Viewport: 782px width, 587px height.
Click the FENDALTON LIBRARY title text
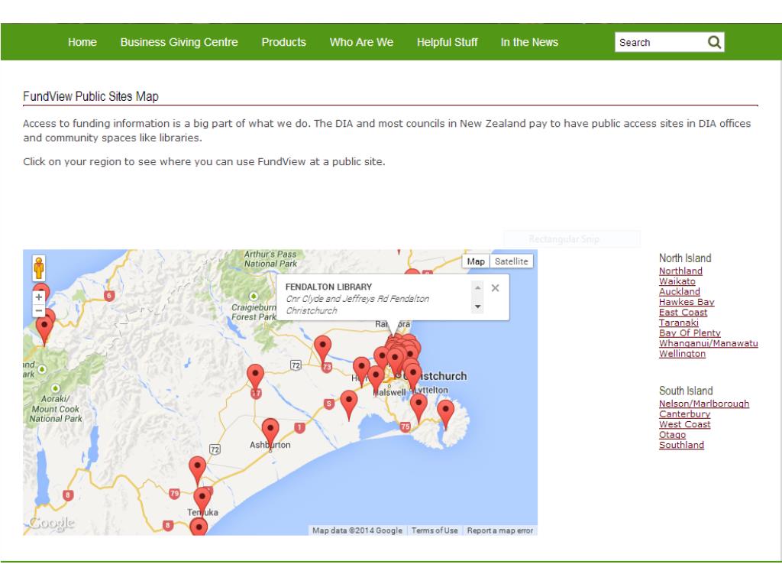click(328, 287)
